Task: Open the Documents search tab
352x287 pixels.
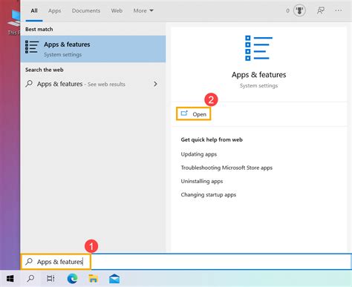Action: point(86,10)
